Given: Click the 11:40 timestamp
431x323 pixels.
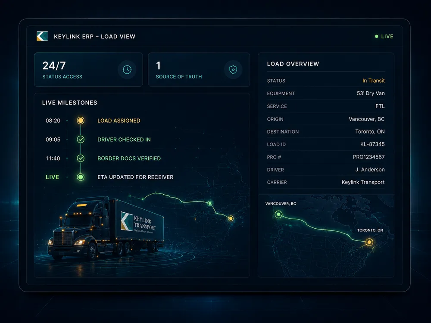Looking at the screenshot, I should tap(53, 158).
